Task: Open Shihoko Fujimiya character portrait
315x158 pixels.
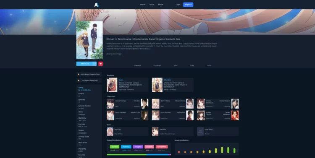Action: pos(201,115)
